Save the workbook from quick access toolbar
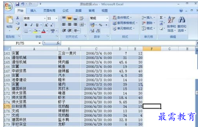Image resolution: width=198 pixels, height=127 pixels. 17,4
